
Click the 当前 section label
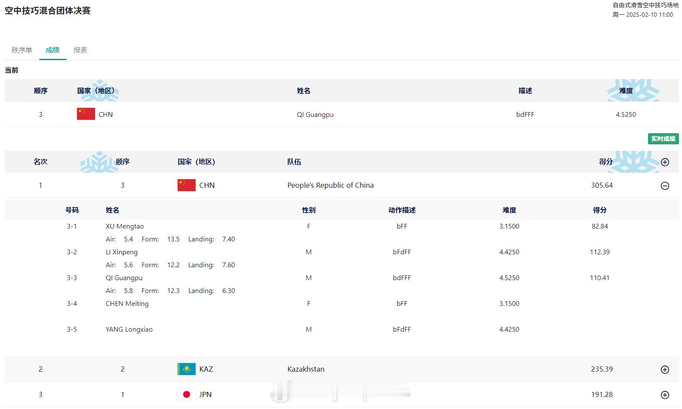12,70
